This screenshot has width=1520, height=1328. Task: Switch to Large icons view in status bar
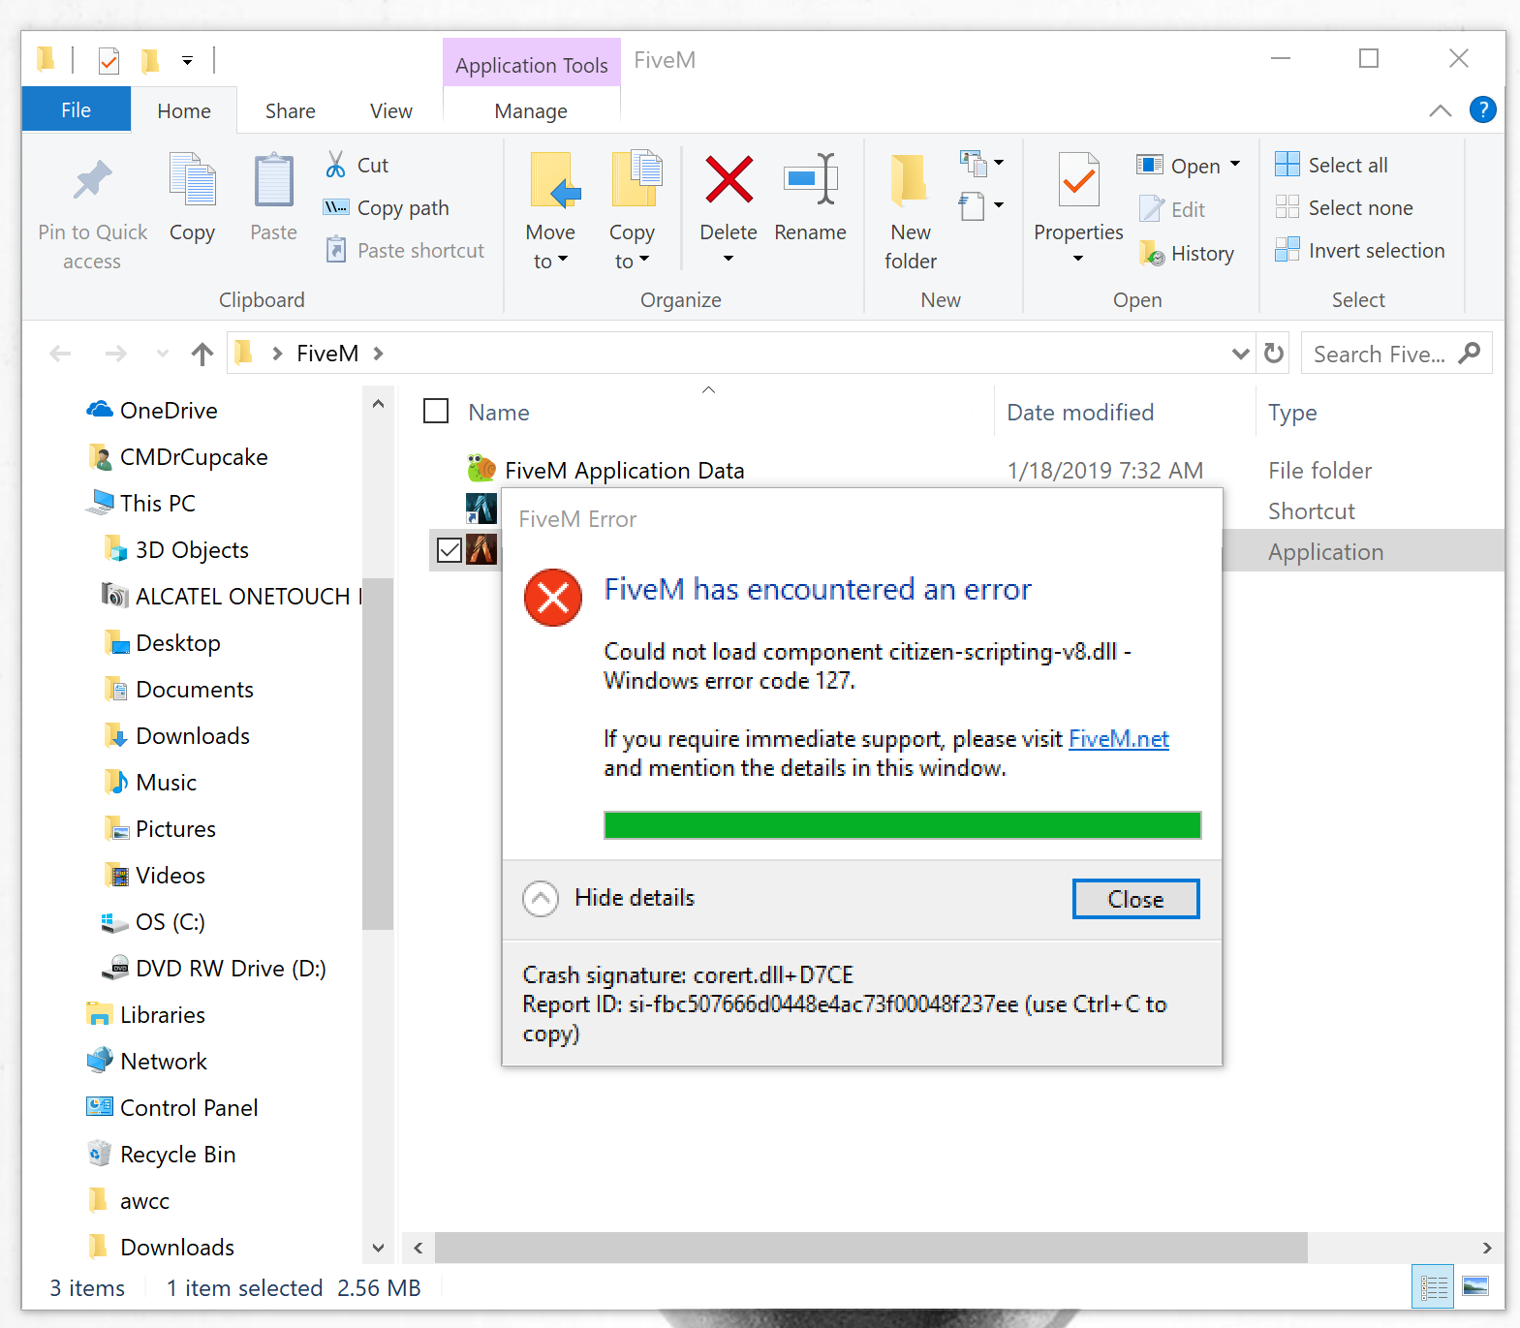pos(1475,1287)
